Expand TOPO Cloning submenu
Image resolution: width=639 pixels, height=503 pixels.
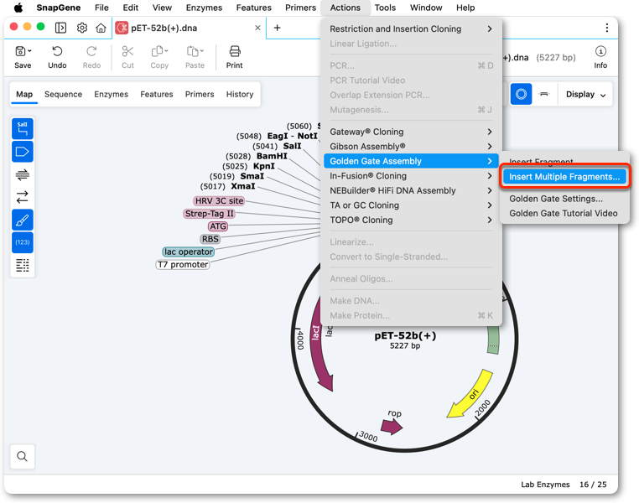click(x=411, y=220)
